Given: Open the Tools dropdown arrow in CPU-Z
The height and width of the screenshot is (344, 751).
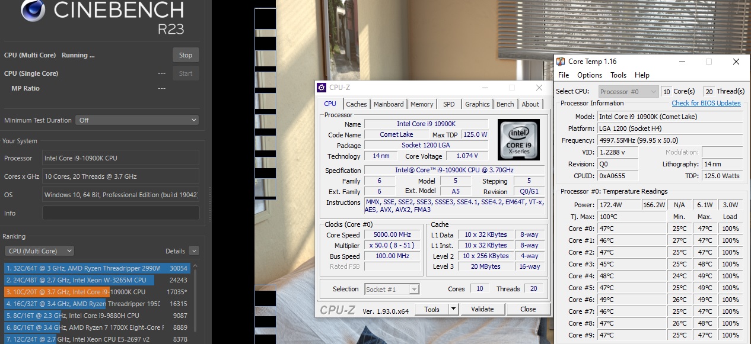Looking at the screenshot, I should point(454,309).
